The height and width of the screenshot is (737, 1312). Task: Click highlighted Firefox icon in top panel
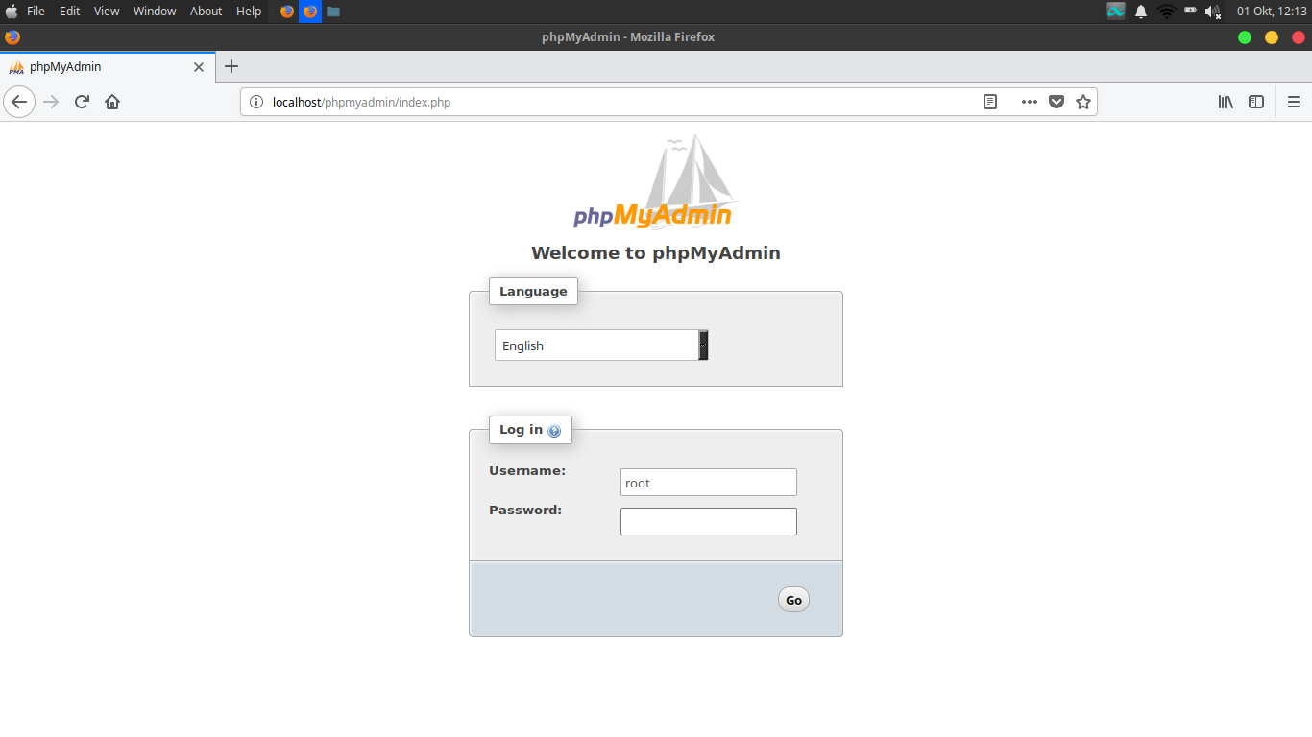click(310, 12)
